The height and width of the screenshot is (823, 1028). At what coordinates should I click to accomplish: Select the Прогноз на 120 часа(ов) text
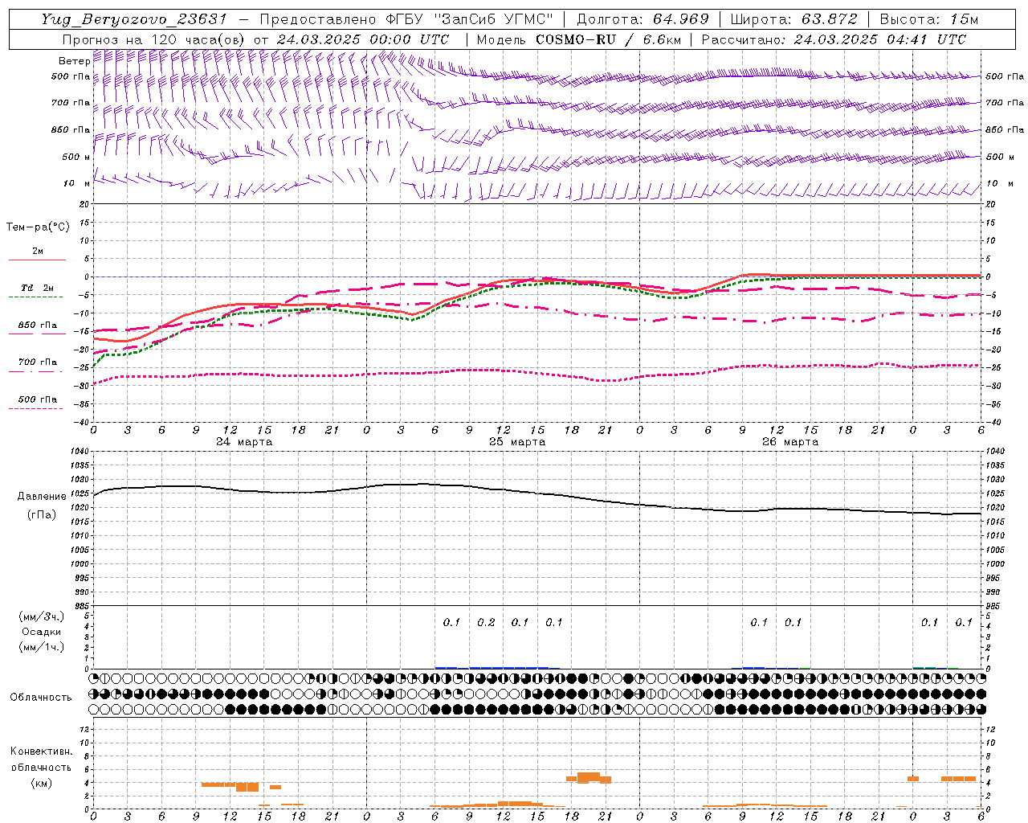[x=154, y=39]
